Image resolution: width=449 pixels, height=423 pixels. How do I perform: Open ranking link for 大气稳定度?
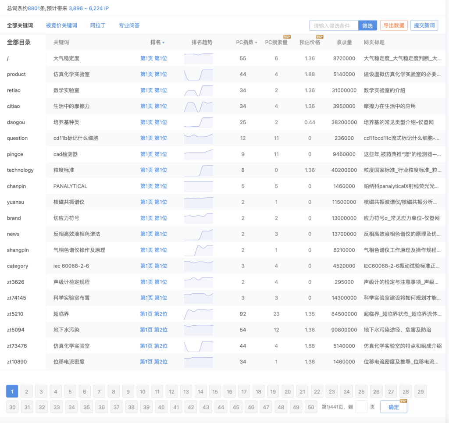(x=153, y=58)
